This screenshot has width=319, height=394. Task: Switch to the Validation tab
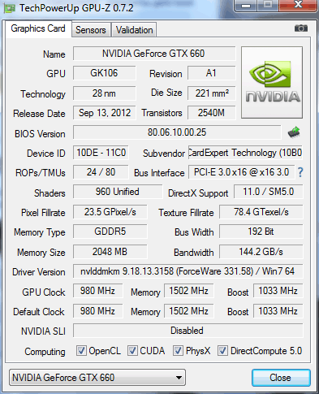pos(134,30)
